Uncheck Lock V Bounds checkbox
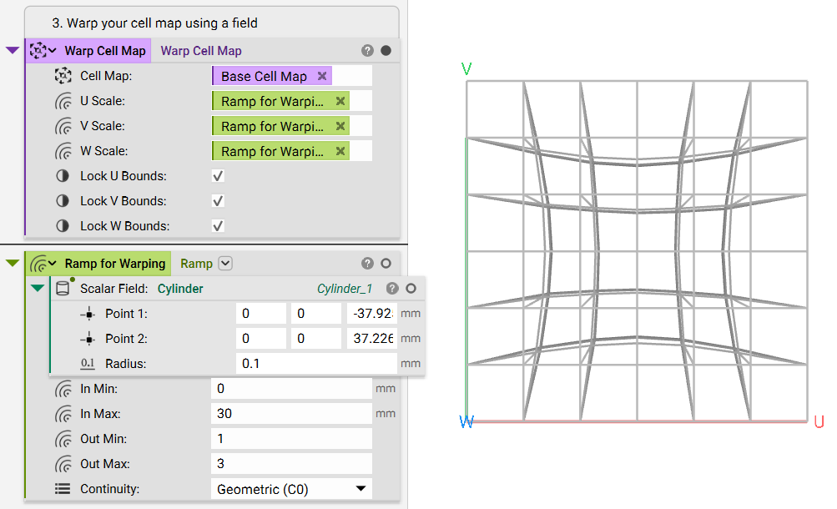The width and height of the screenshot is (837, 509). pos(218,201)
